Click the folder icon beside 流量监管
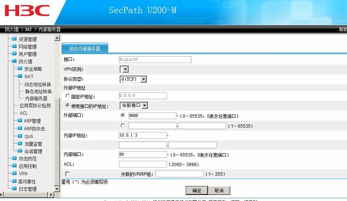This screenshot has height=201, width=347. (x=20, y=144)
